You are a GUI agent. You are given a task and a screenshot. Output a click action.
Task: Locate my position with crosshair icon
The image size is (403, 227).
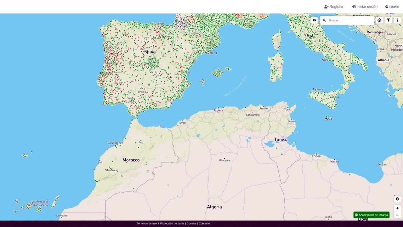pos(379,20)
